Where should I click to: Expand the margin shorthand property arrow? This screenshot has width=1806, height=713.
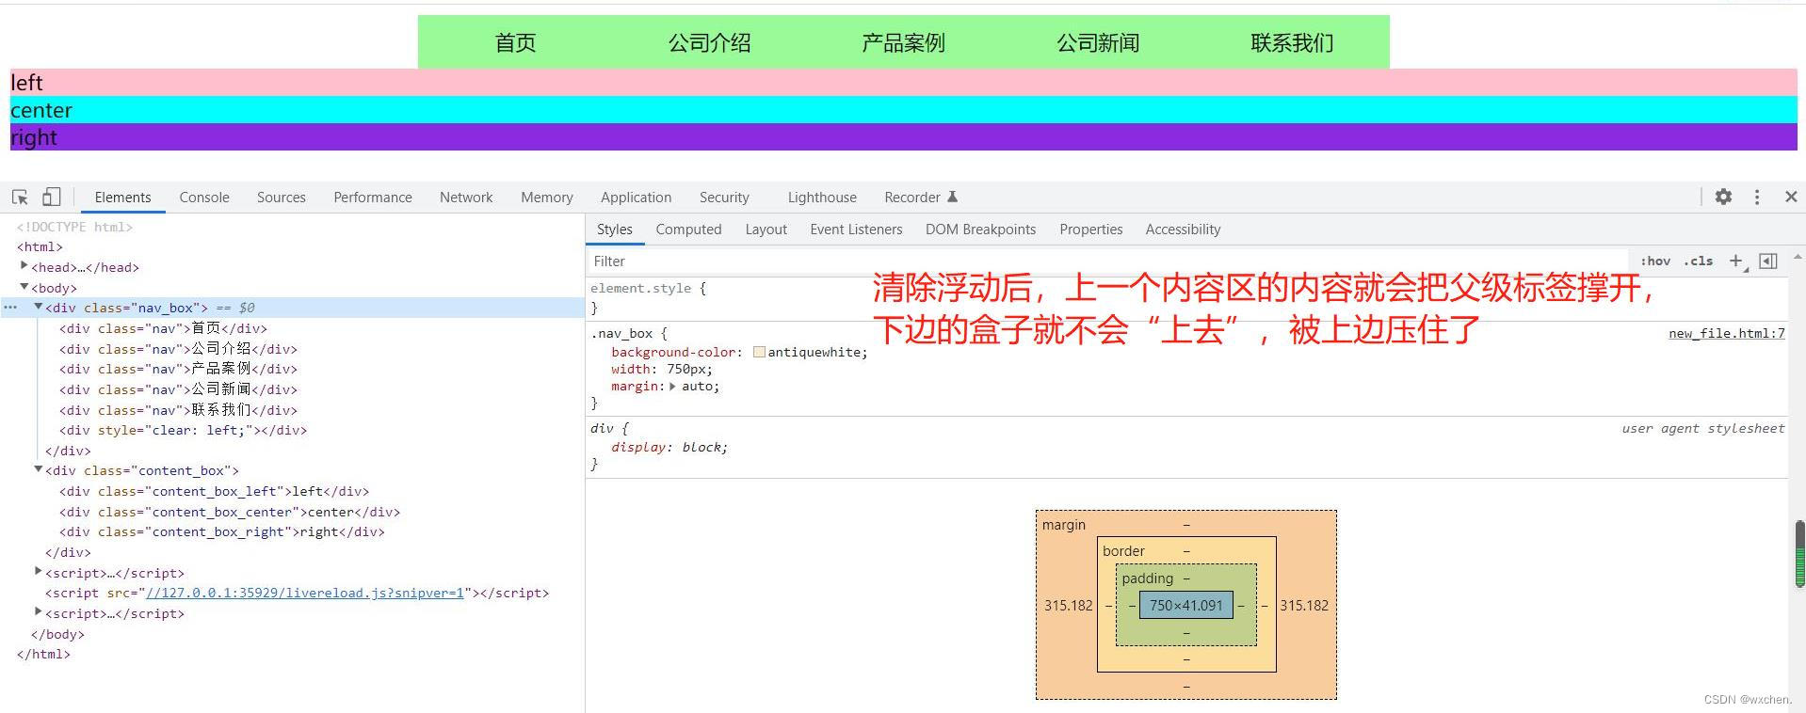click(x=672, y=387)
